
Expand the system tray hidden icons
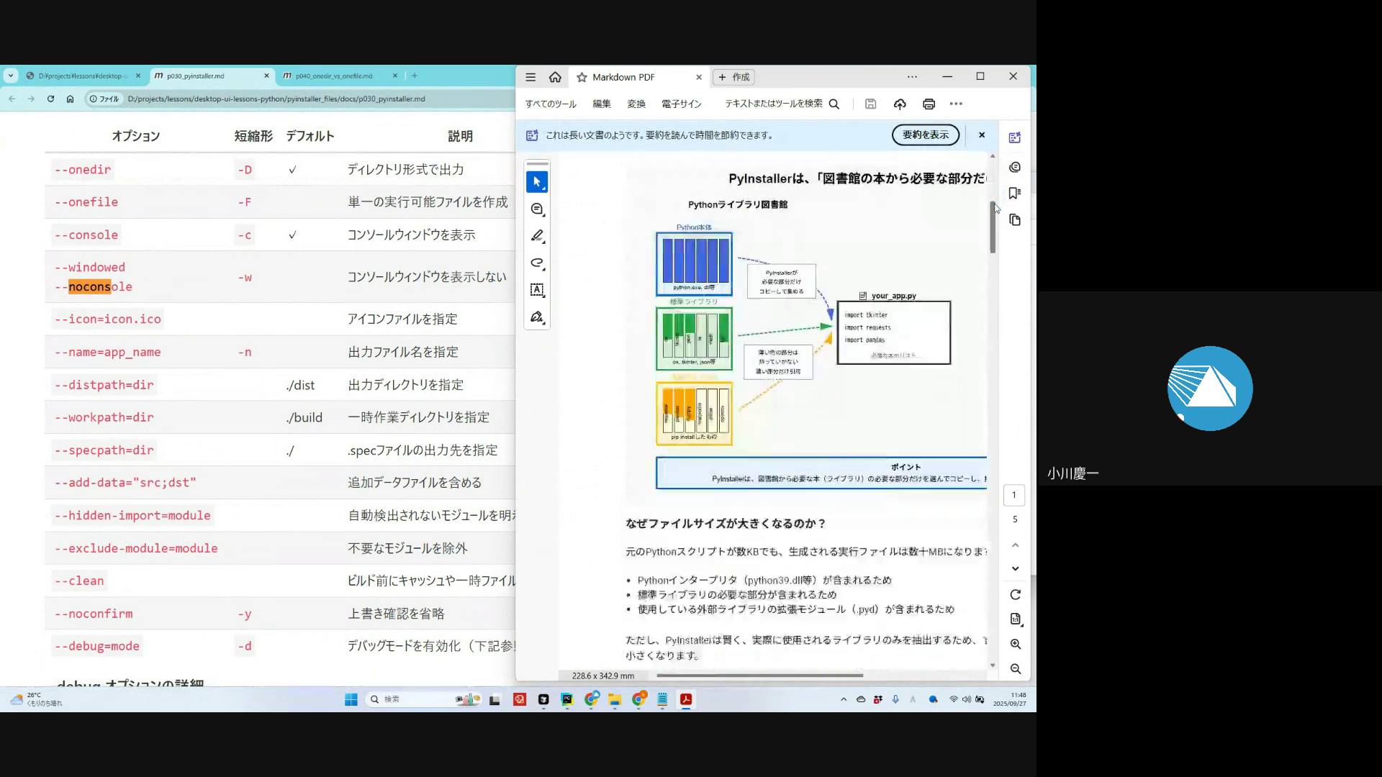click(844, 699)
